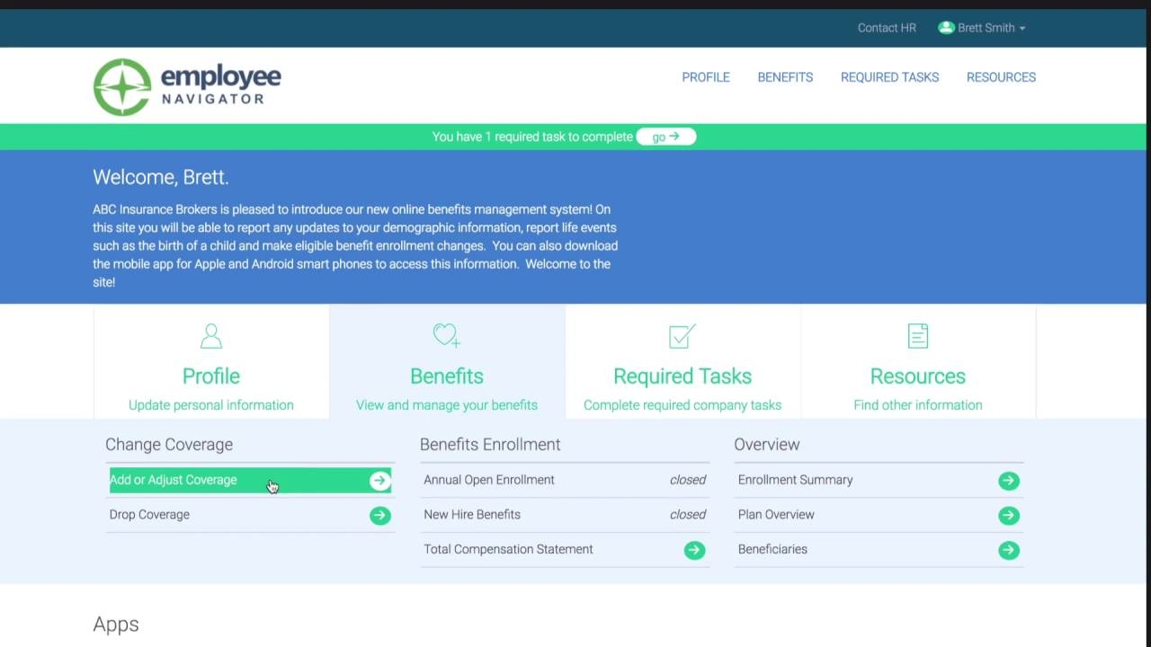Open the REQUIRED TASKS navigation item

(889, 77)
